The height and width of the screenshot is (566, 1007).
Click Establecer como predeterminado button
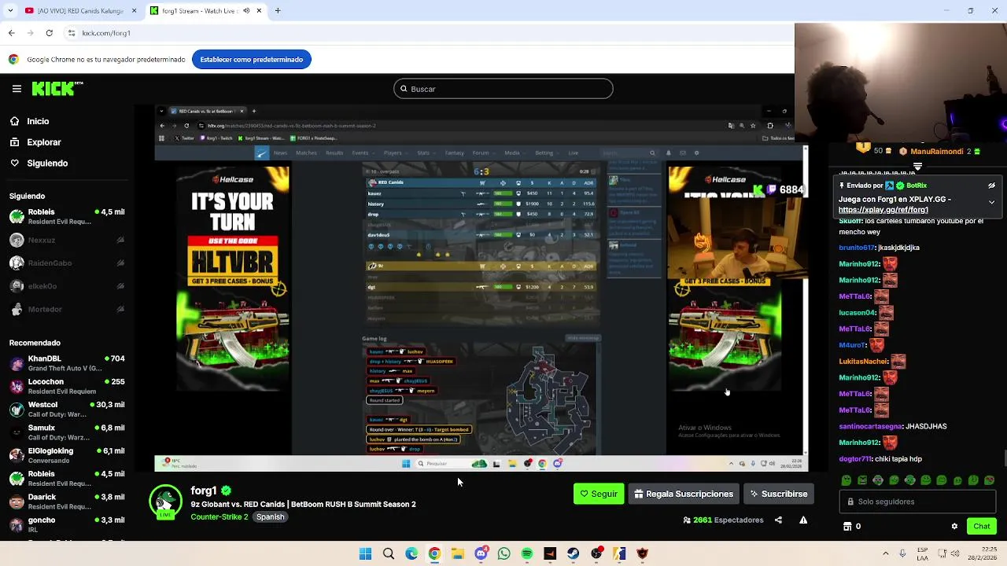pos(252,59)
